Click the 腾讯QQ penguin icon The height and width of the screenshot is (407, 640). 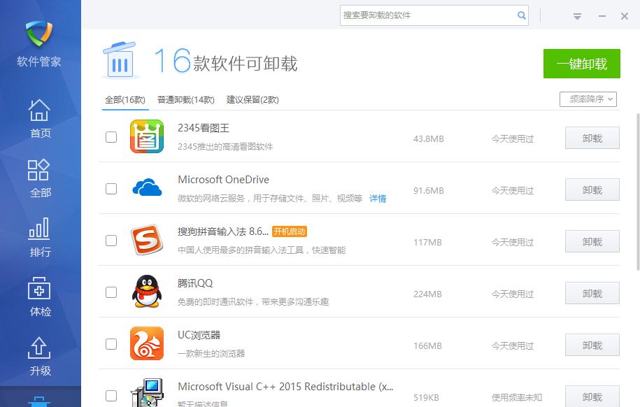tap(147, 292)
